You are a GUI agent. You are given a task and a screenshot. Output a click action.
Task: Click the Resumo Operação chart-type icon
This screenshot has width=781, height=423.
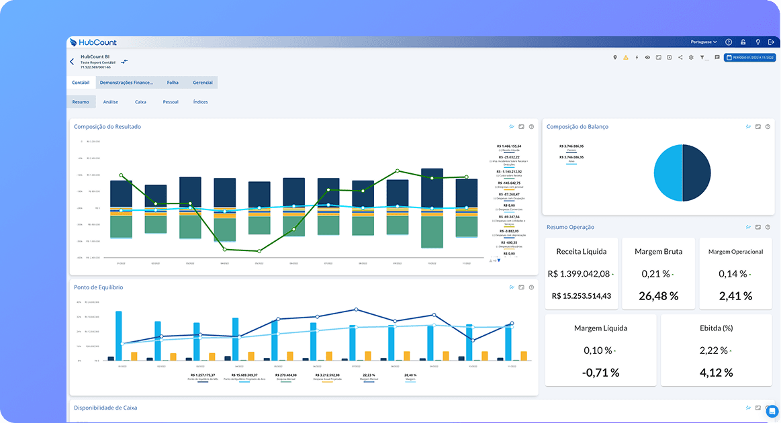tap(748, 227)
